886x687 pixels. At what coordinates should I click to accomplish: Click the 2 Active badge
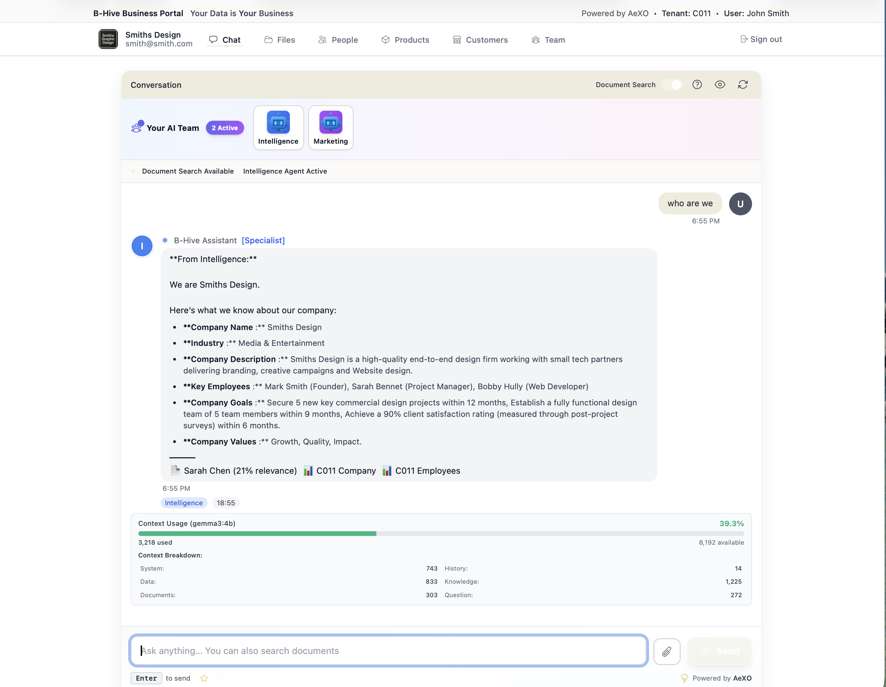(225, 128)
